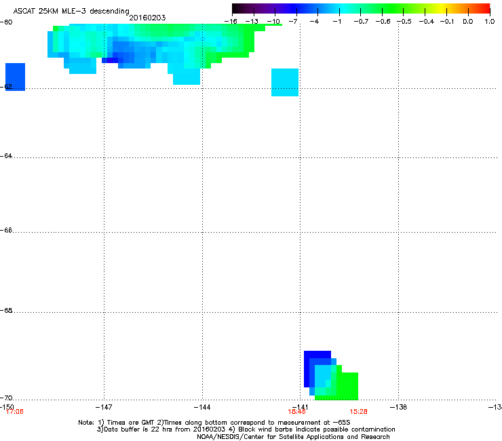Screen dimensions: 502x441
Task: Click the -0.6 color bar label
Action: [x=383, y=22]
